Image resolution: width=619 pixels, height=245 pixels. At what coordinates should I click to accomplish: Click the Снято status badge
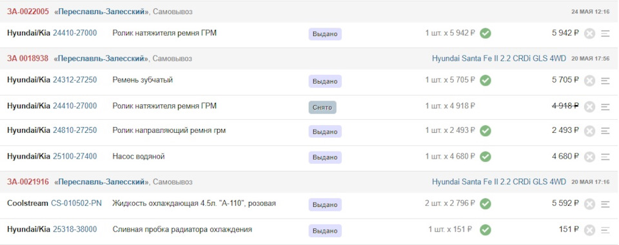tap(322, 107)
